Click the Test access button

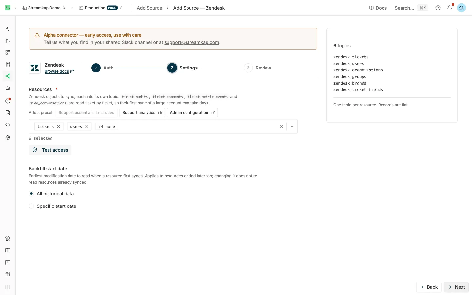click(x=50, y=150)
